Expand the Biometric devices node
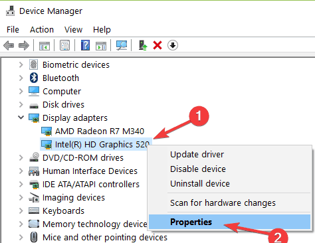Viewport: 315px width, 243px height. 21,64
